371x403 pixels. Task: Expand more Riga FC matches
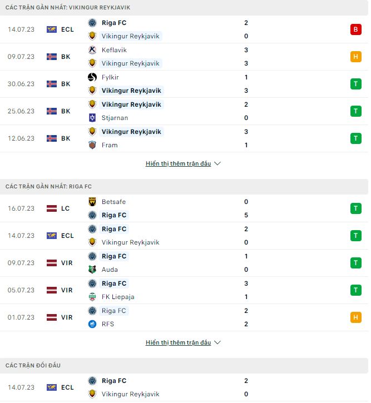183,343
